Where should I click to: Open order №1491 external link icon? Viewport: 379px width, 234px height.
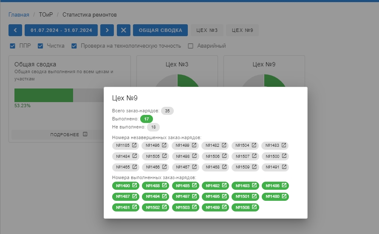284,168
